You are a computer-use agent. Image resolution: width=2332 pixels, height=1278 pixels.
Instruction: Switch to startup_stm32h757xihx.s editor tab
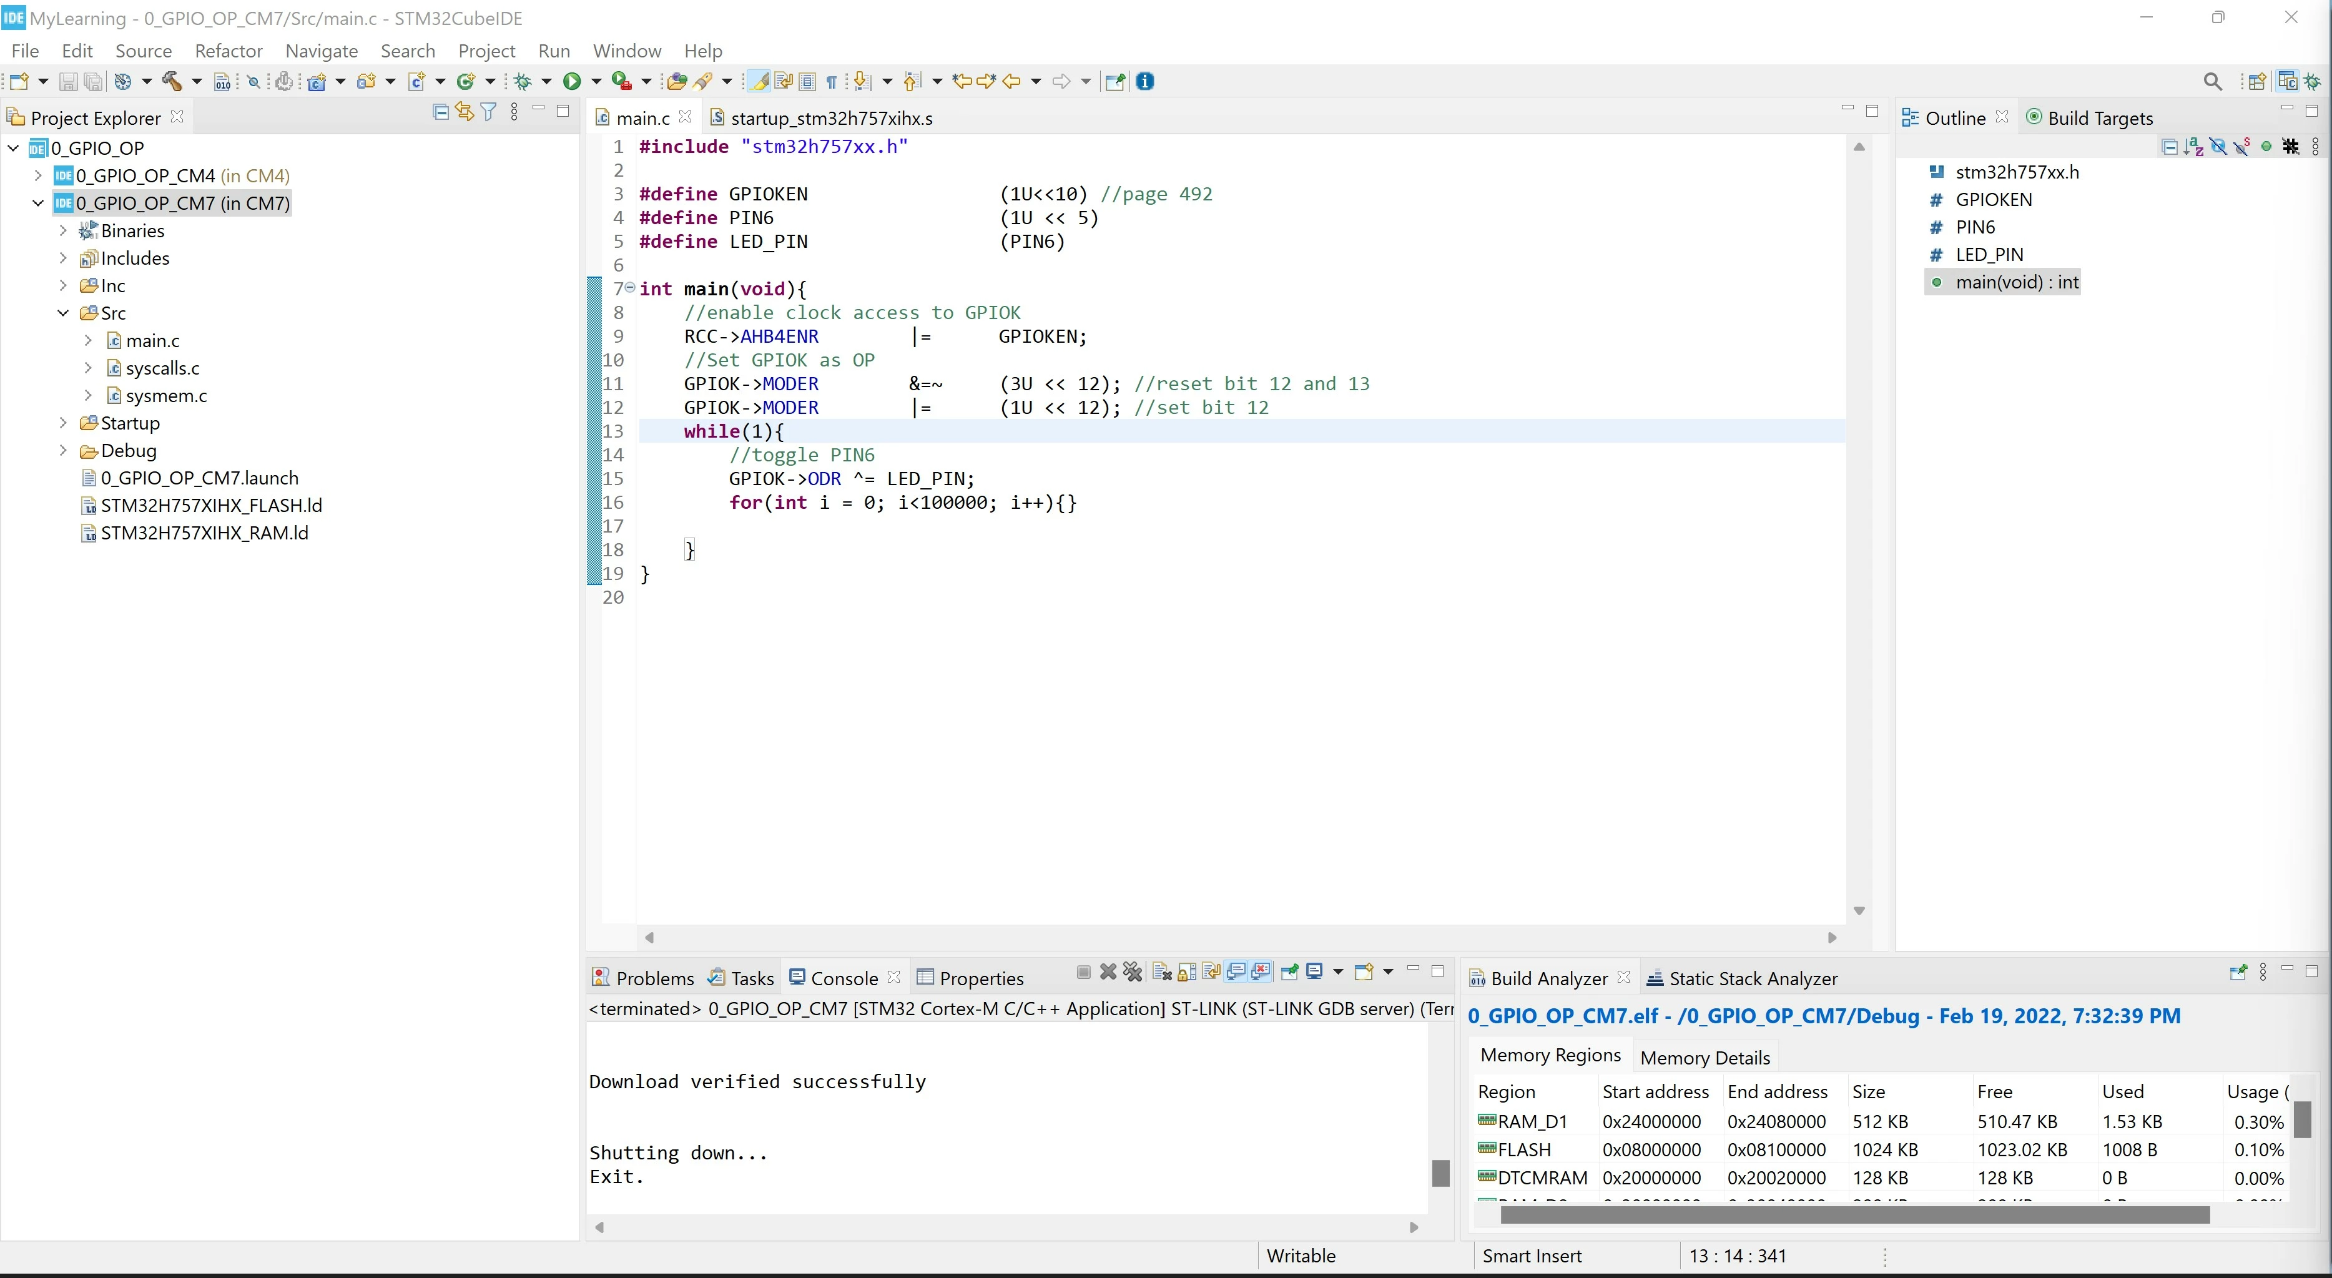[x=821, y=117]
